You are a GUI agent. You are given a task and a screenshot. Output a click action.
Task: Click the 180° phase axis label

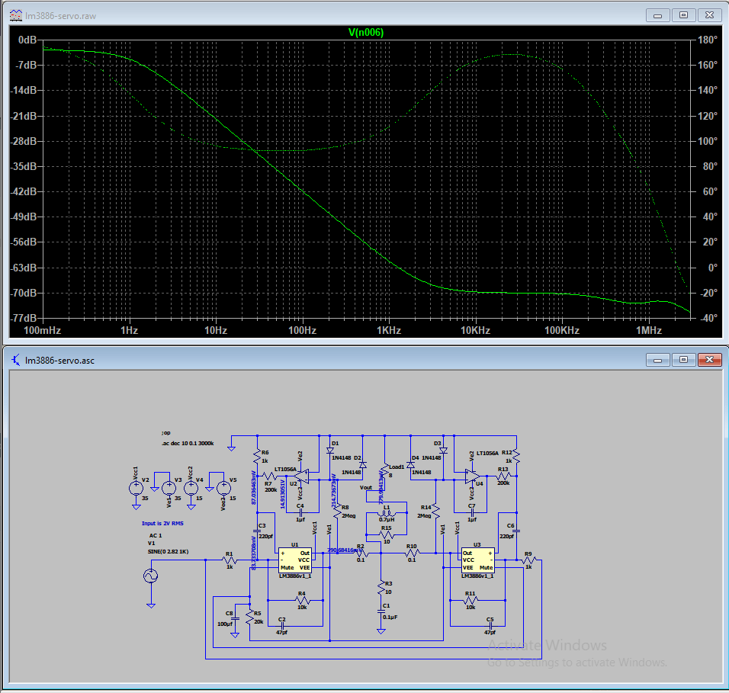coord(708,40)
